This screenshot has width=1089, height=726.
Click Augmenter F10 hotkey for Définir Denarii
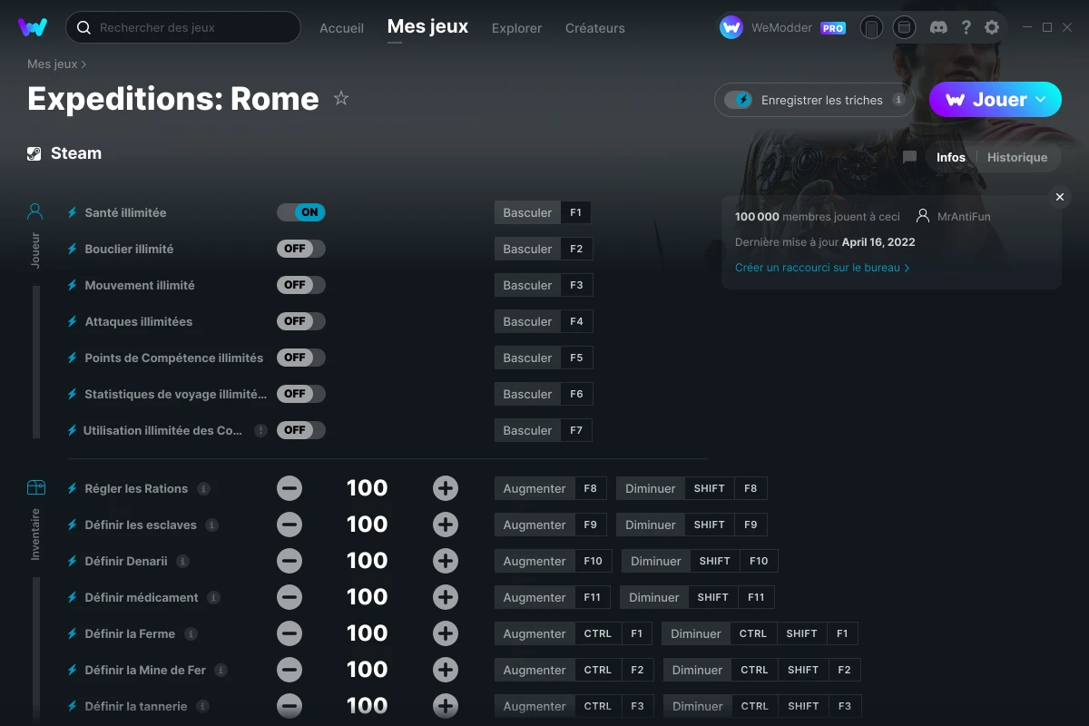554,561
